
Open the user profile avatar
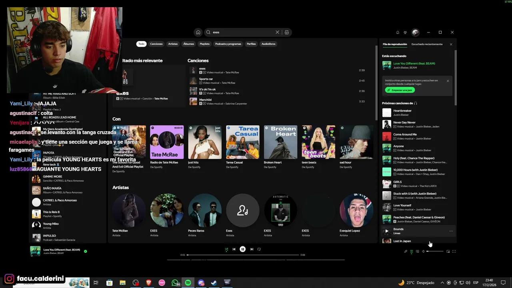tap(415, 32)
